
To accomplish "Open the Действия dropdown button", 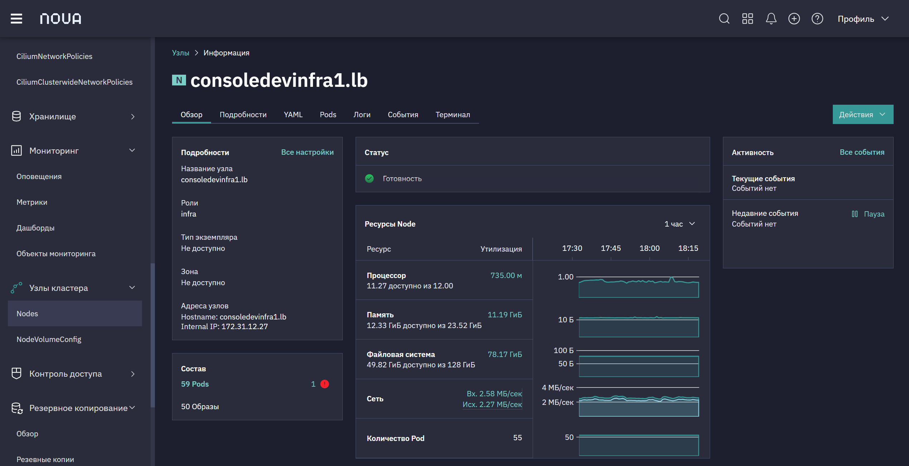I will (x=863, y=114).
